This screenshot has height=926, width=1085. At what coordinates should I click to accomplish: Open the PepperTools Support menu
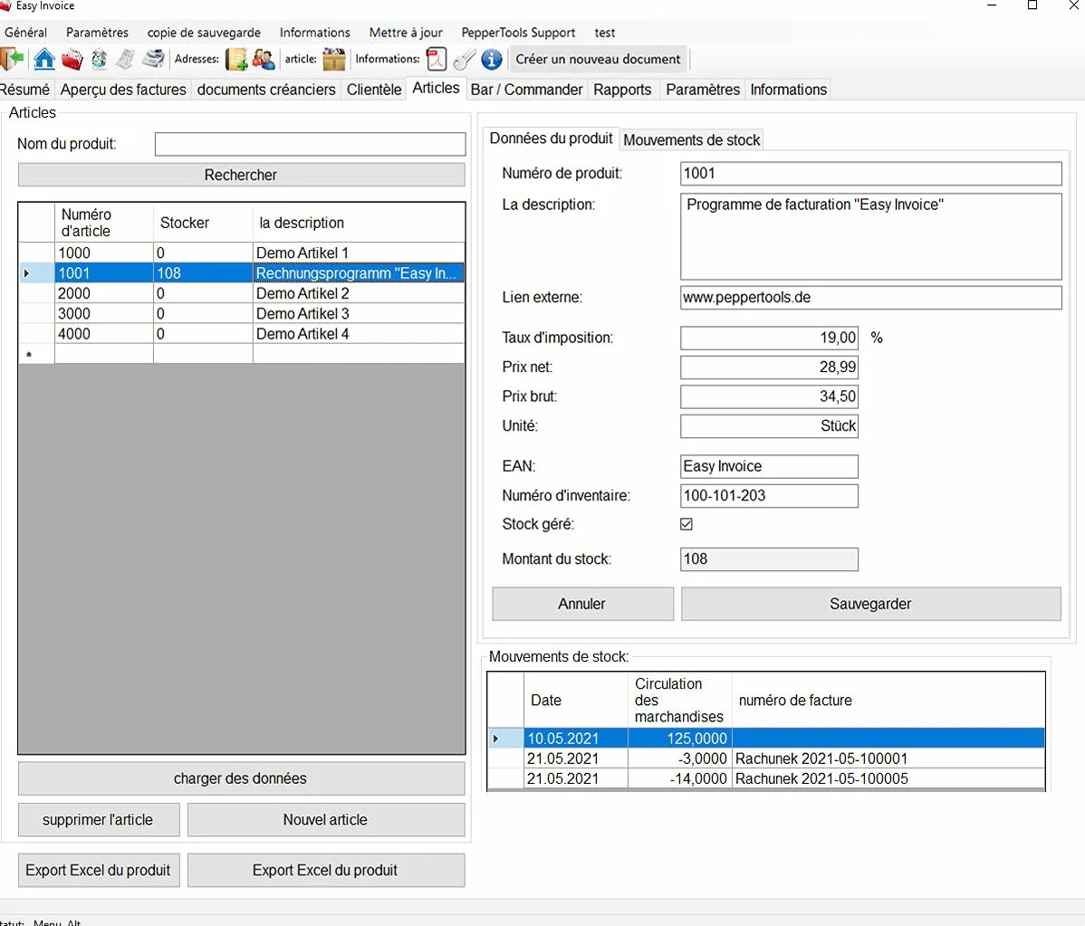tap(518, 33)
